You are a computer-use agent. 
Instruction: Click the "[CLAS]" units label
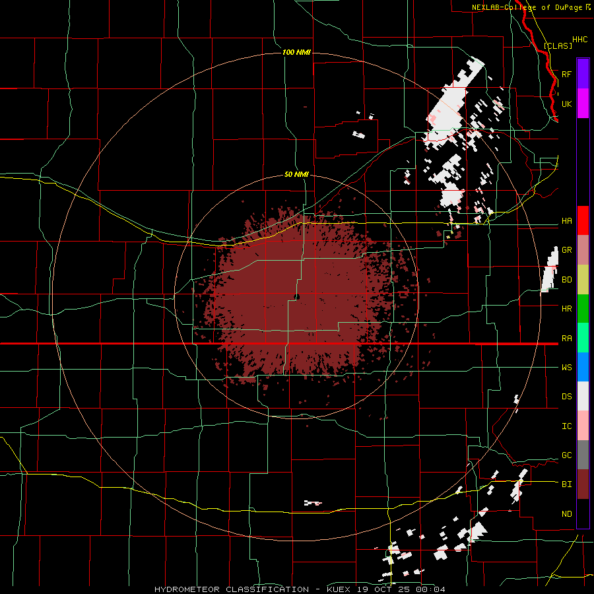tap(558, 46)
